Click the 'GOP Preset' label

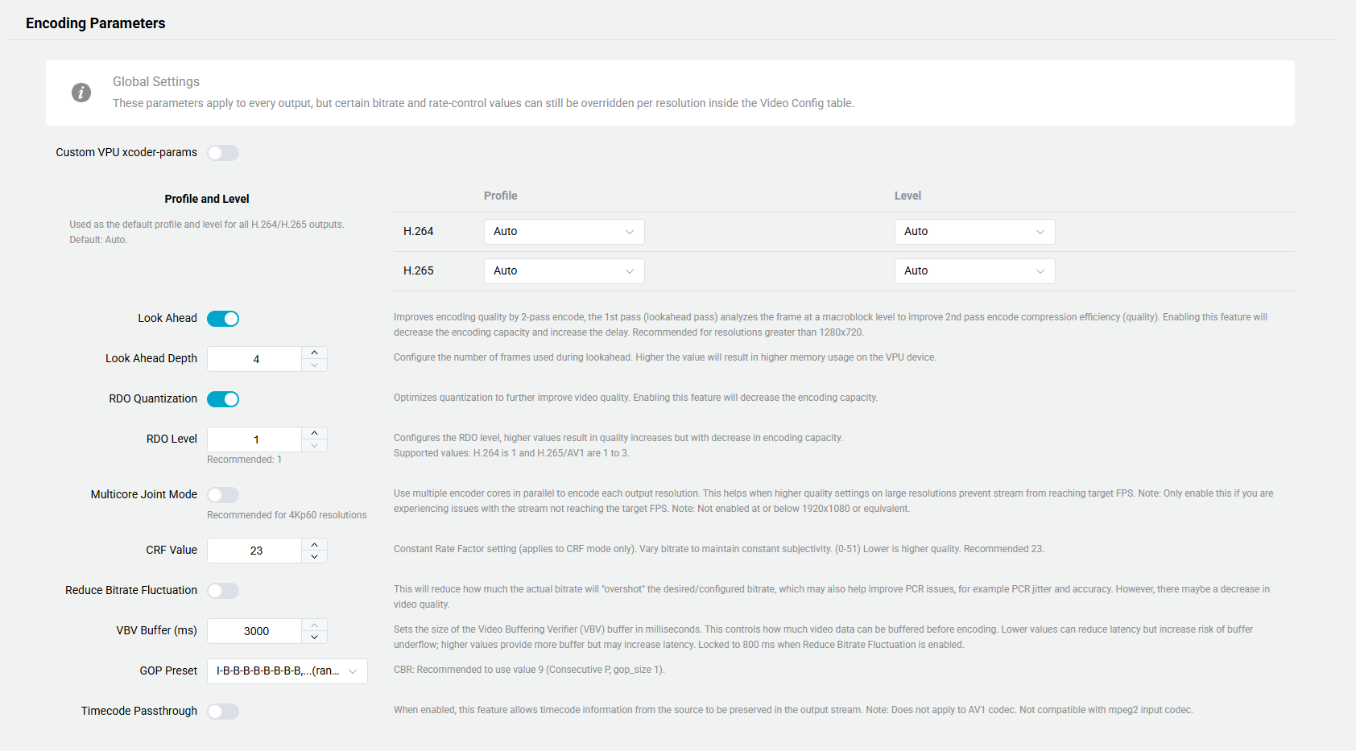click(168, 671)
